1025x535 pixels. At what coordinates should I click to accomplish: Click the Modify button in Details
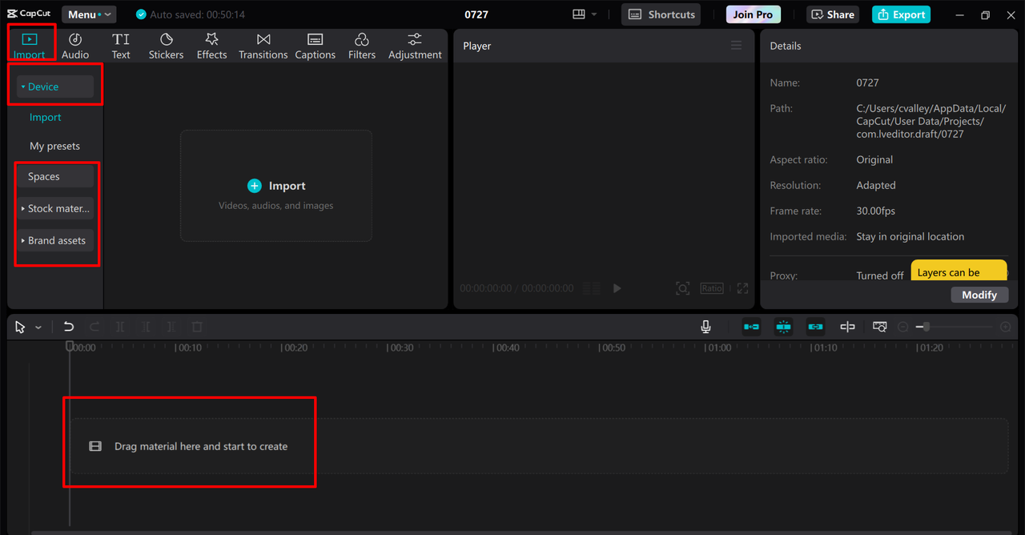pyautogui.click(x=979, y=295)
